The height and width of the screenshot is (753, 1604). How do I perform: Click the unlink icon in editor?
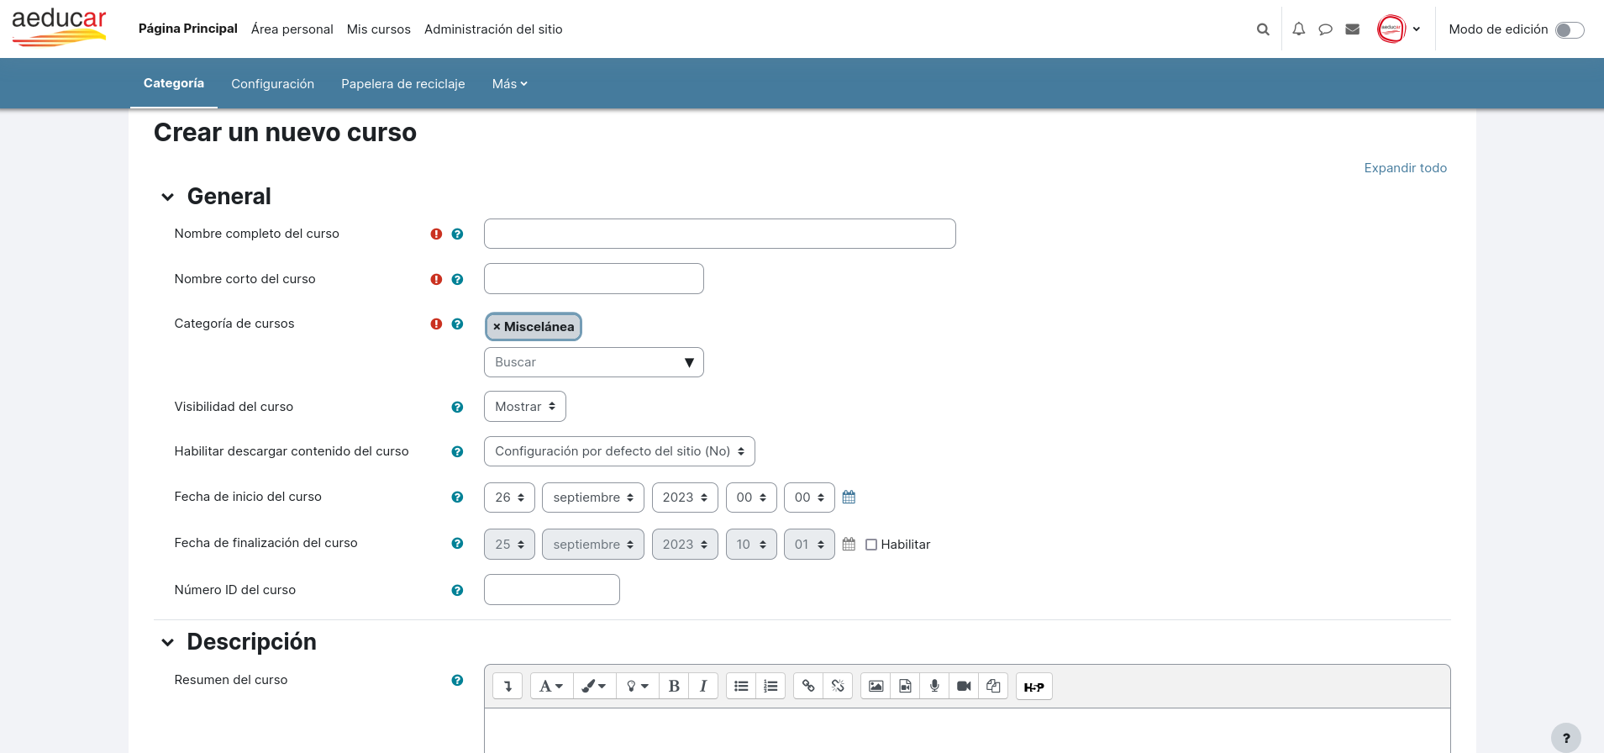point(838,687)
